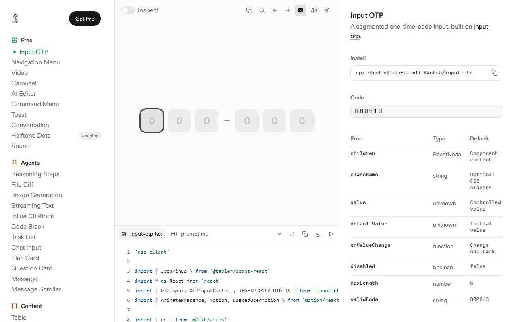Click the Content section icon
The image size is (516, 322).
(x=15, y=306)
